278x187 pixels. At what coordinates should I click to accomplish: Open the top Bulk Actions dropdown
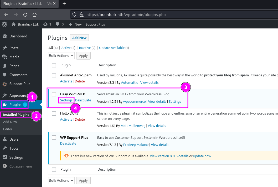61,56
